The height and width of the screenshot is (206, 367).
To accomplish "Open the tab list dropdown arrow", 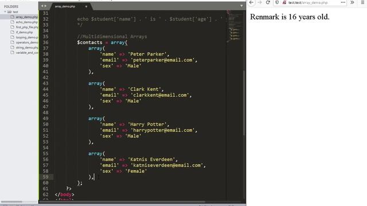I will [241, 6].
